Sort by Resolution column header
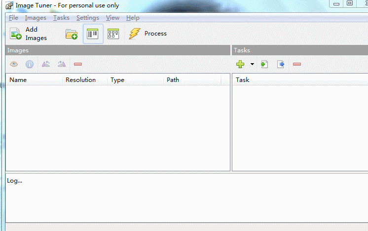 (x=85, y=80)
